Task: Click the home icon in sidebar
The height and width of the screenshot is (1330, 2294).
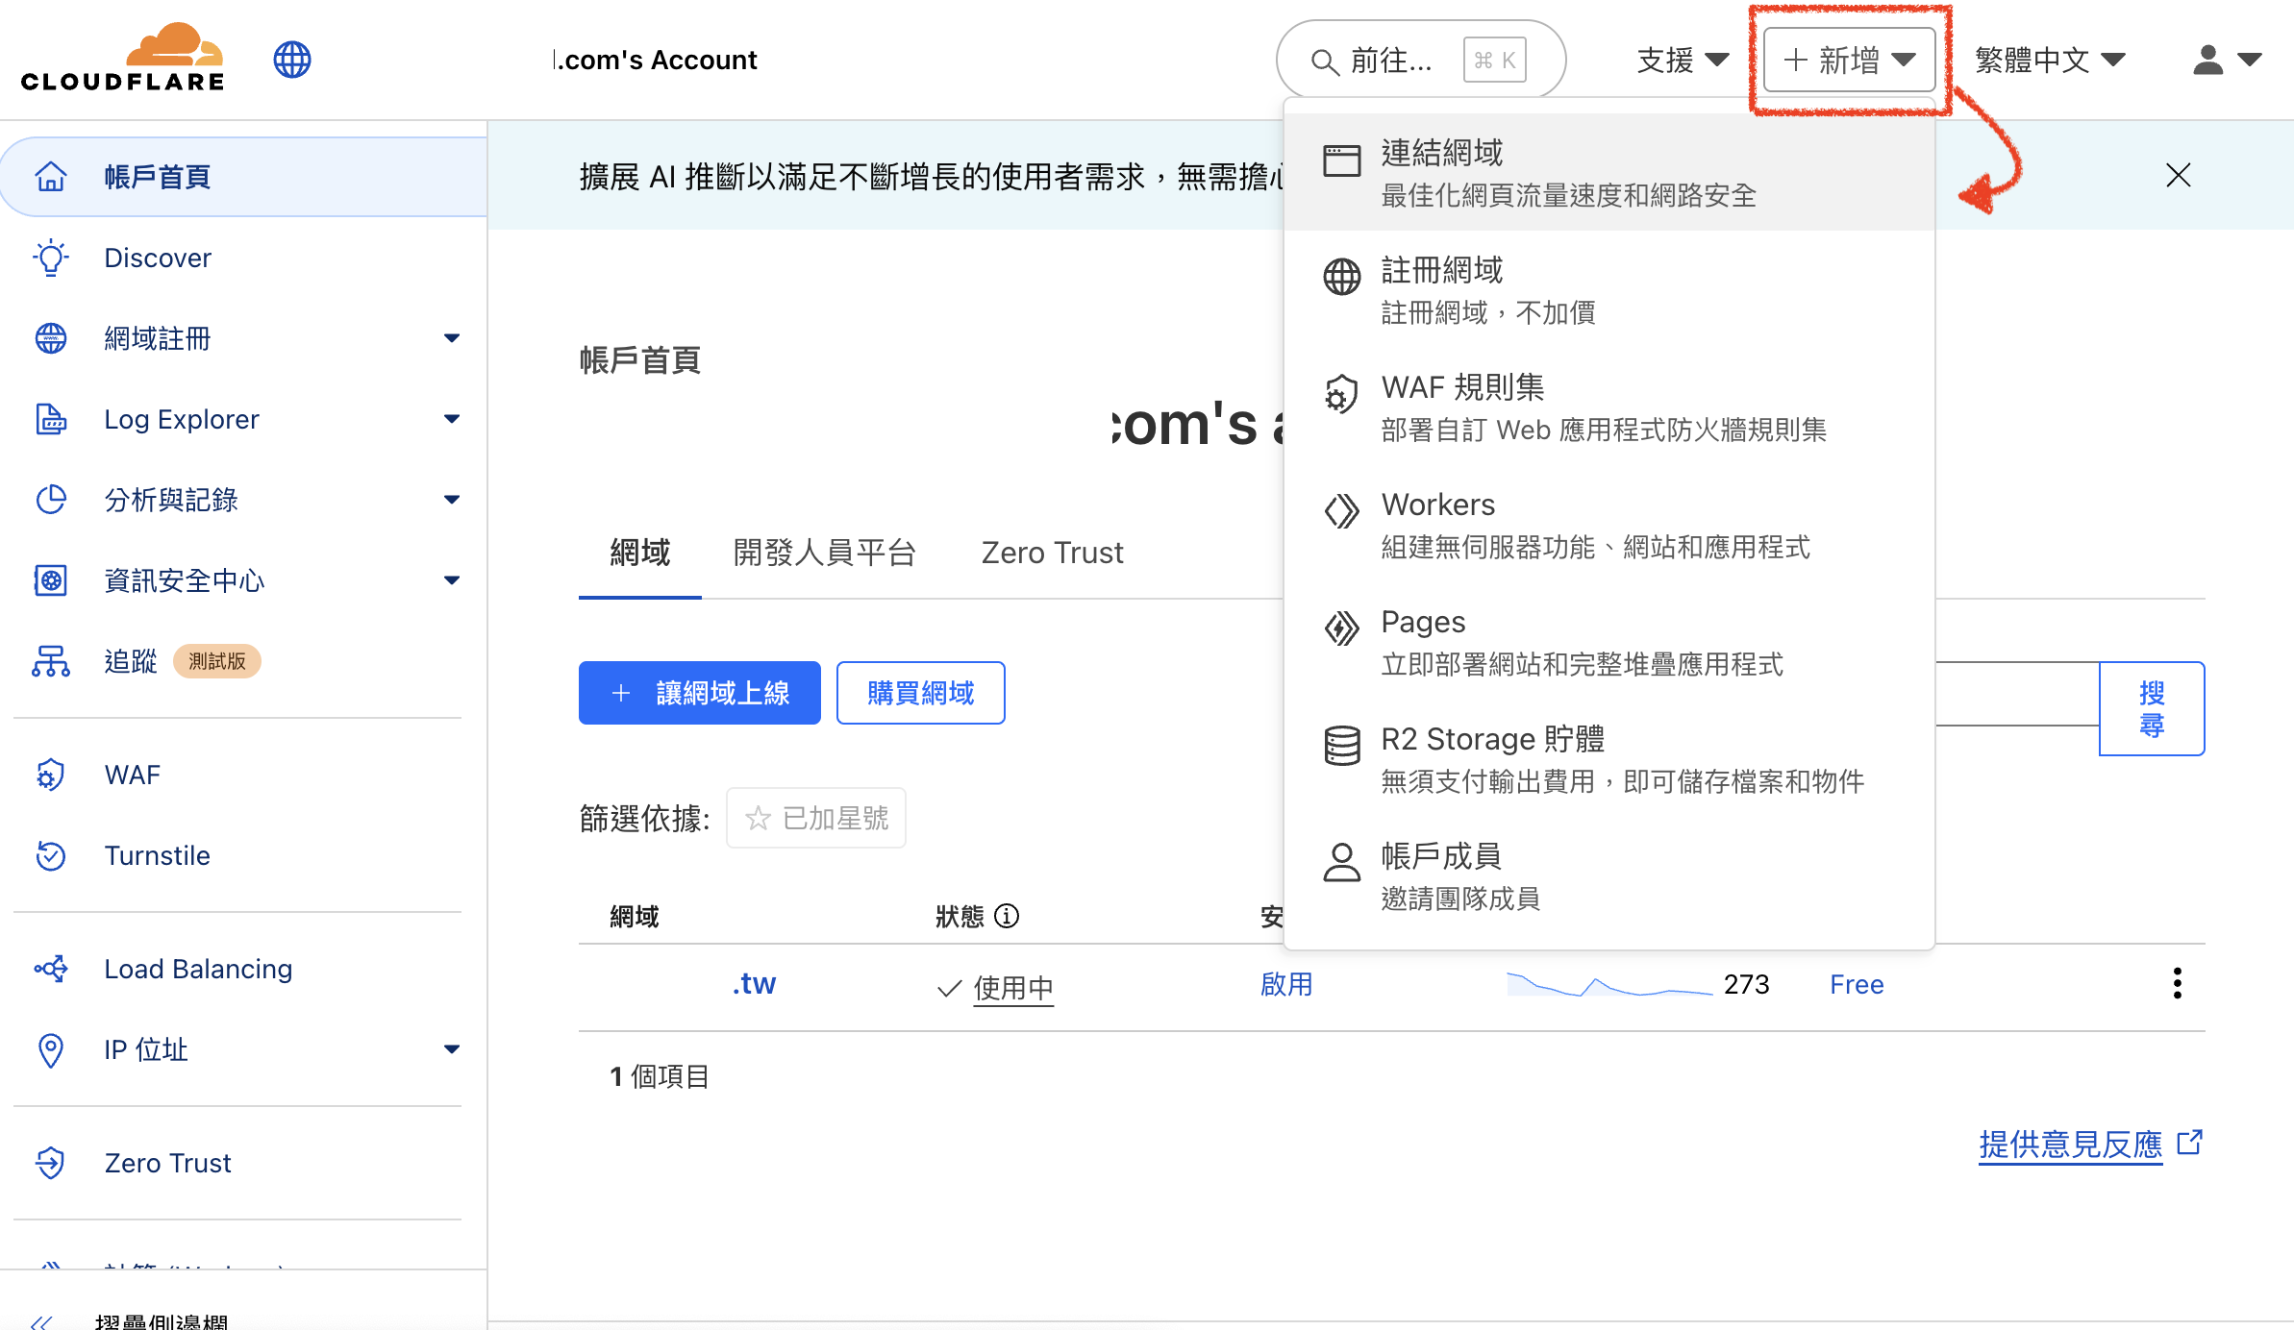Action: tap(51, 177)
